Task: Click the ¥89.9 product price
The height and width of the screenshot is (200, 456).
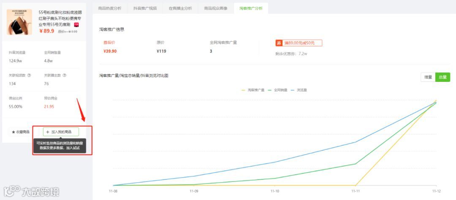Action: coord(47,31)
